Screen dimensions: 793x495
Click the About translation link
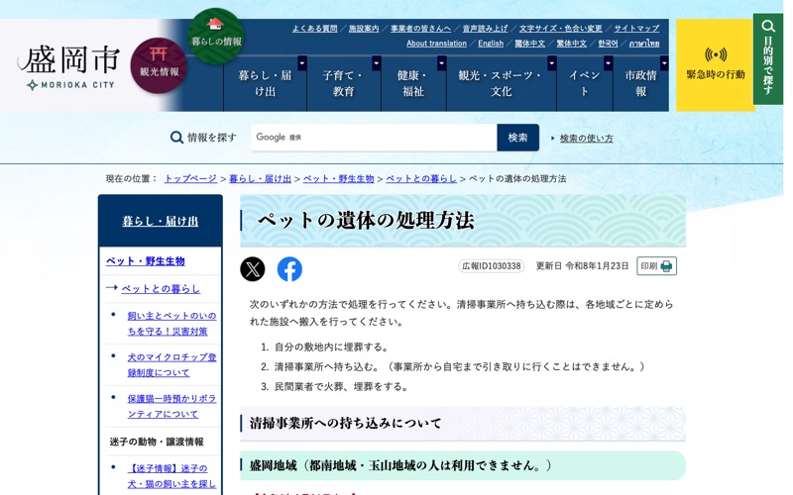(x=436, y=44)
